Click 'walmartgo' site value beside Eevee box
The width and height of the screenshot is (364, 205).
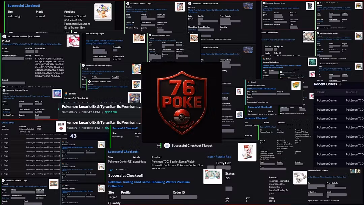tap(14, 16)
